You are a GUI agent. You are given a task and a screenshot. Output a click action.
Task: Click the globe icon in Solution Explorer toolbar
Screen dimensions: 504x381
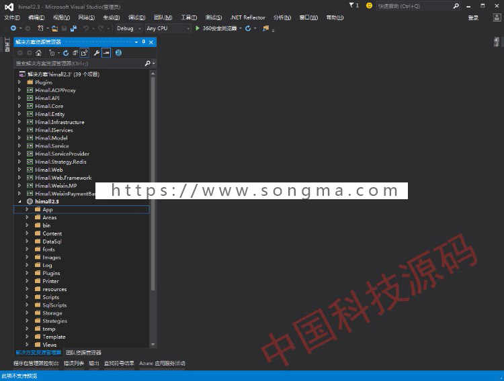(x=118, y=52)
